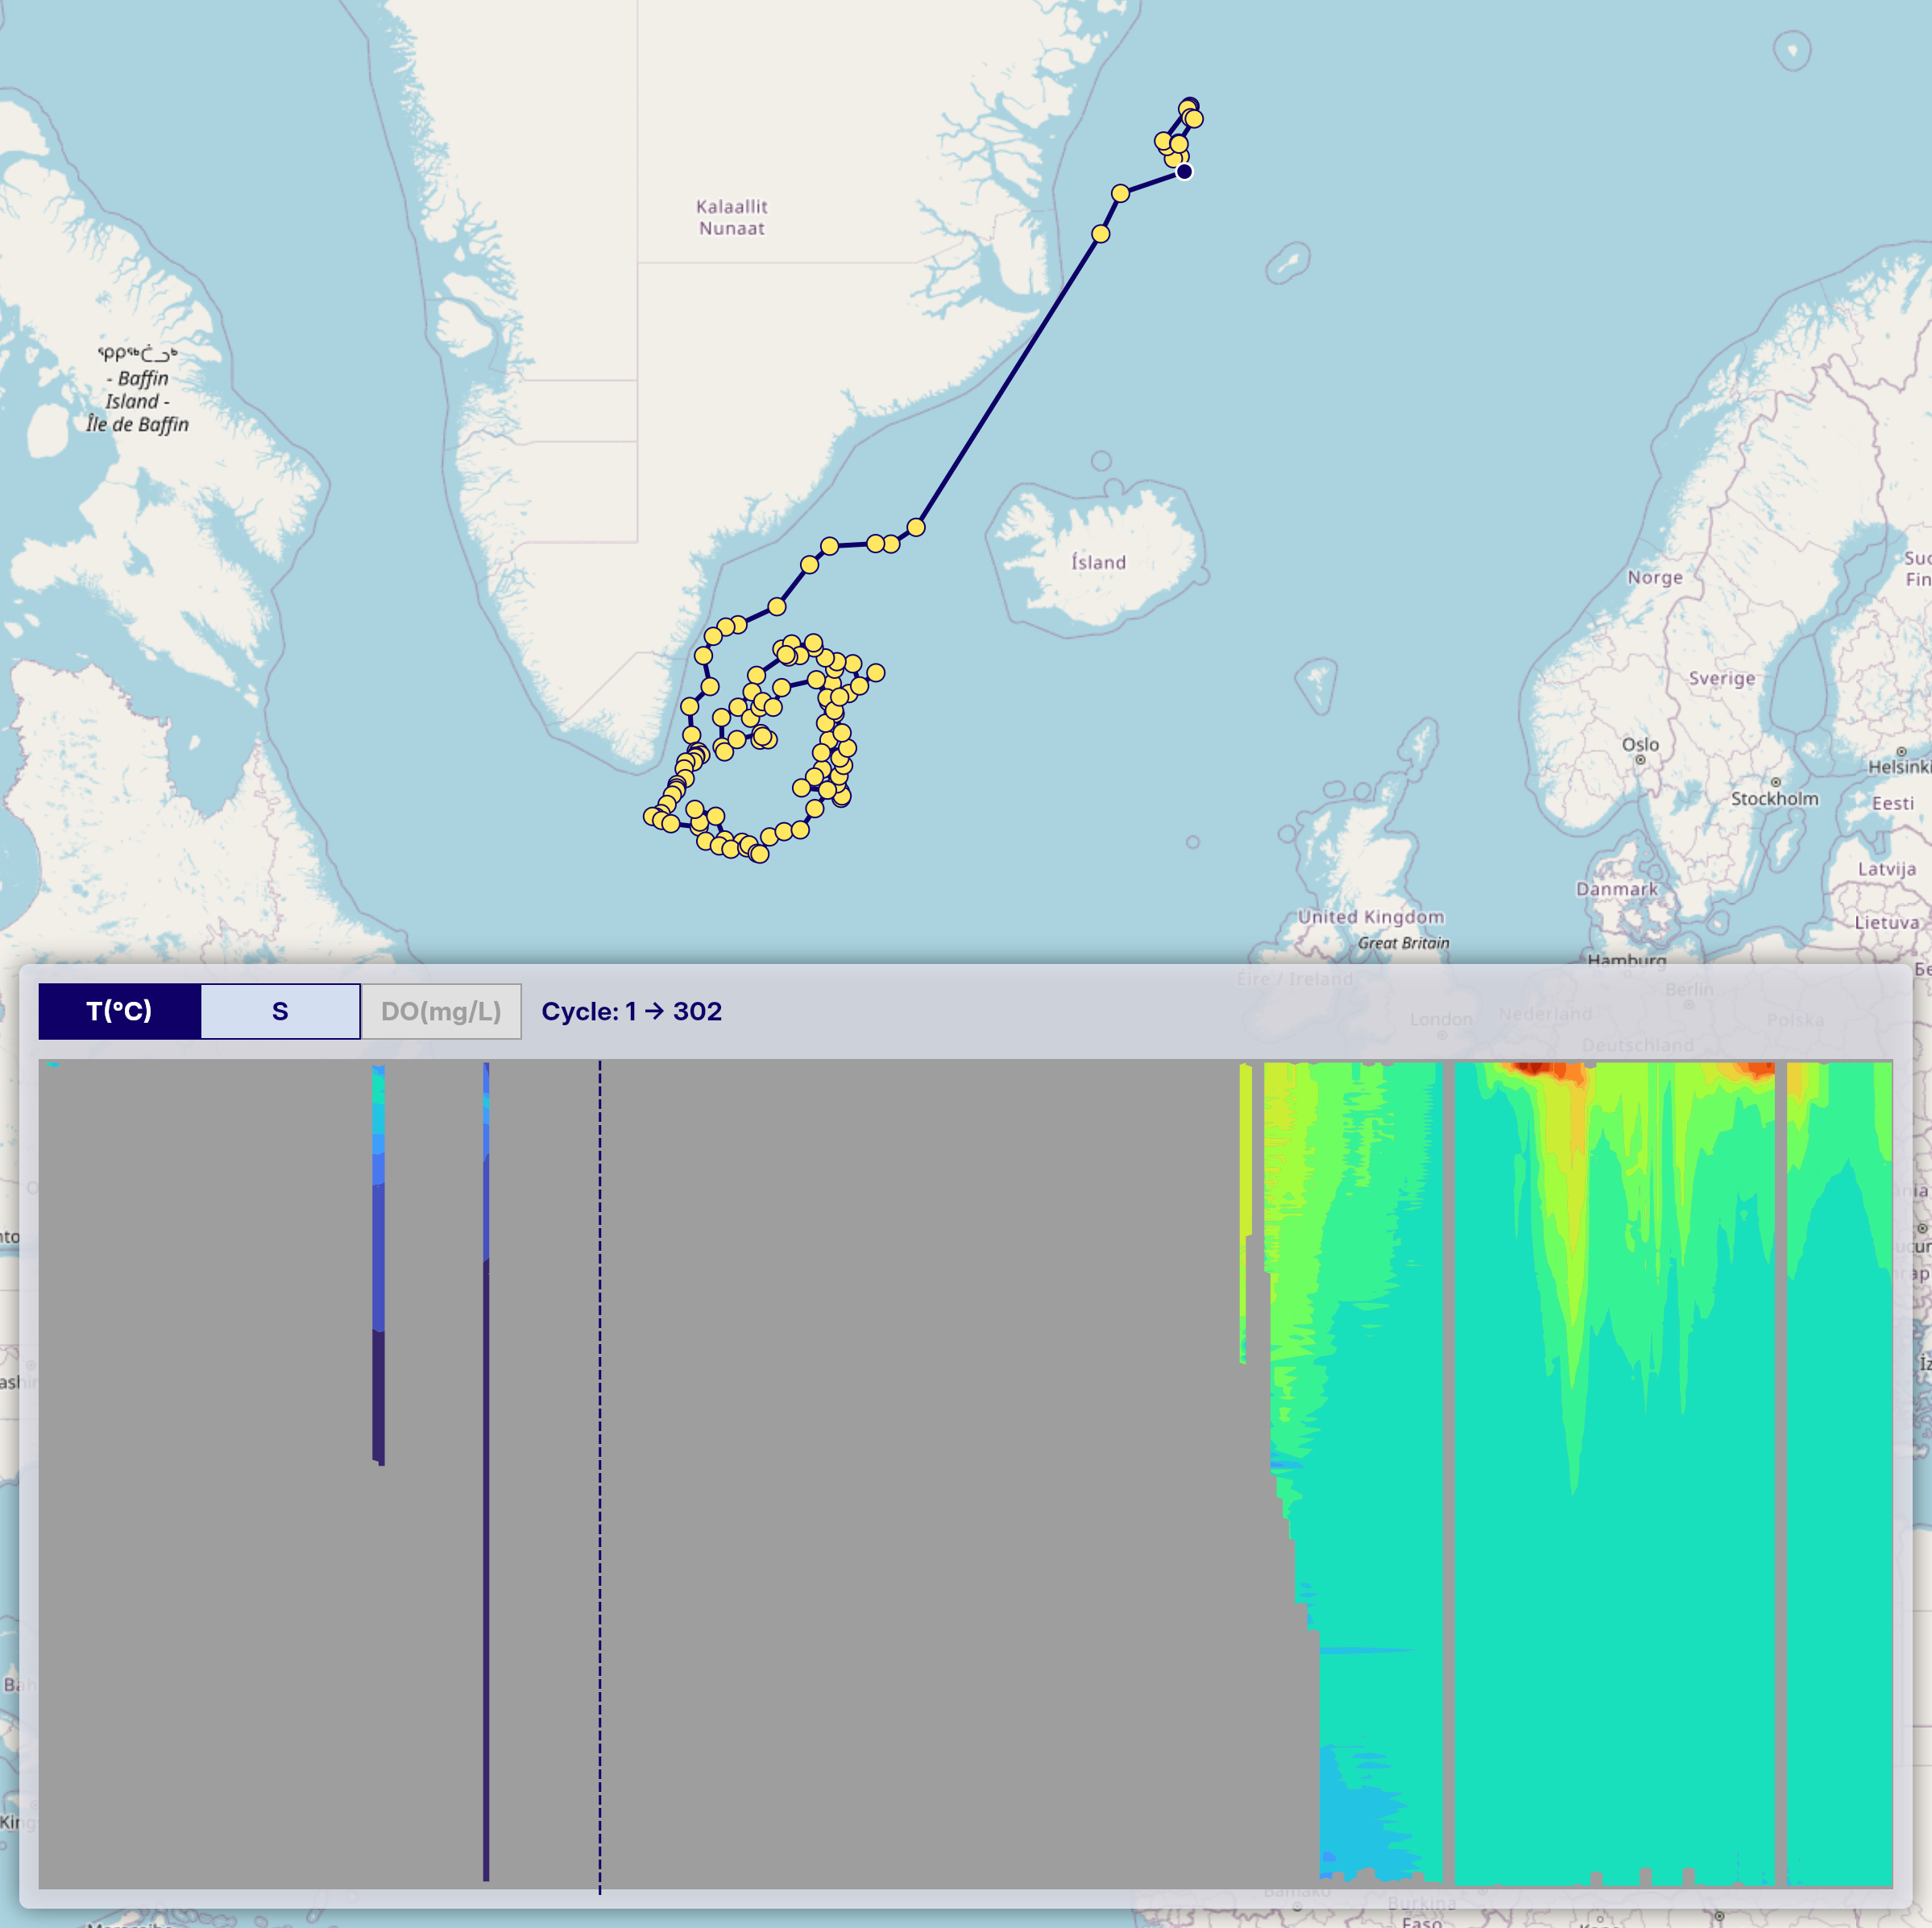Click the Cycle: 1 → 302 label
The image size is (1932, 1928).
[631, 1011]
